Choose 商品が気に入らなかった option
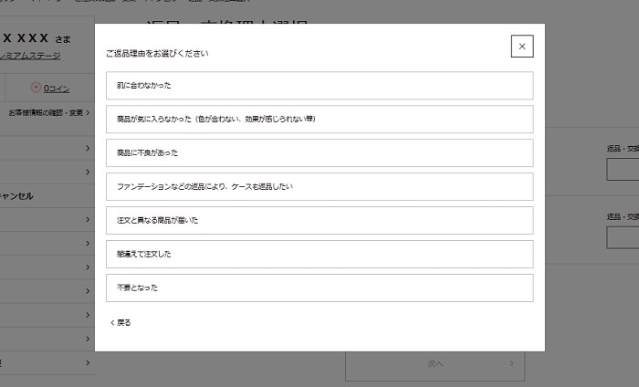The image size is (639, 387). pyautogui.click(x=319, y=119)
